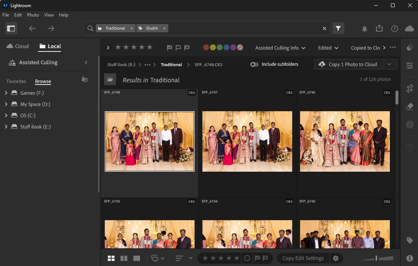Click Copy Edit Settings button

[x=303, y=258]
